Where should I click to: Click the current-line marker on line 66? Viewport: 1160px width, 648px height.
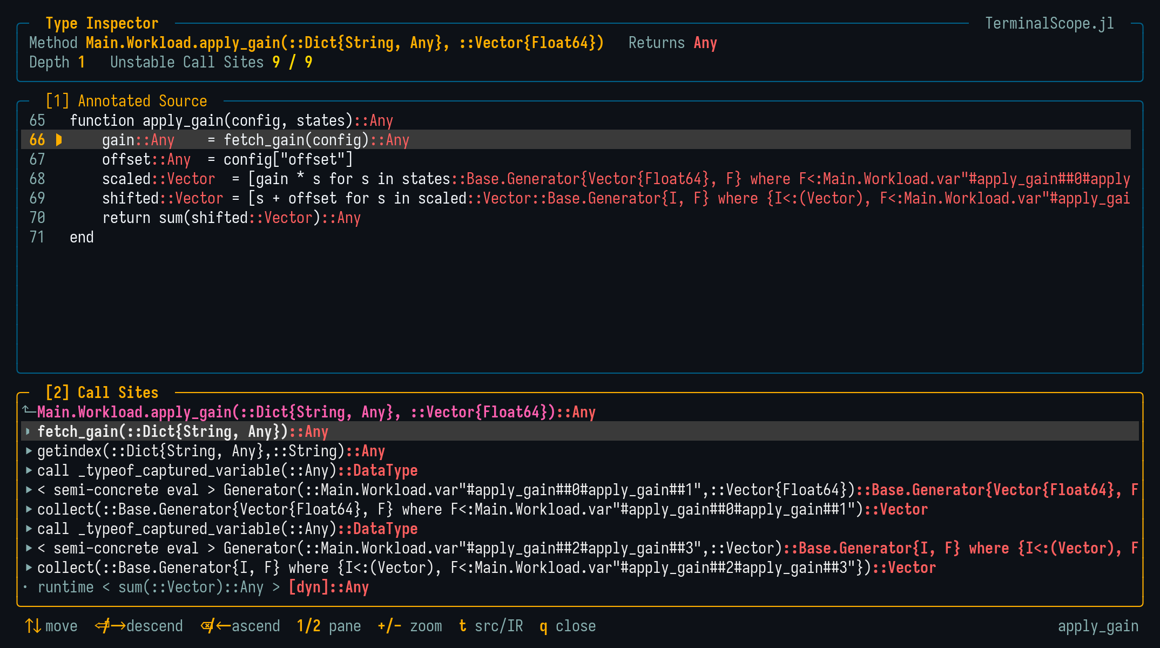(x=59, y=140)
